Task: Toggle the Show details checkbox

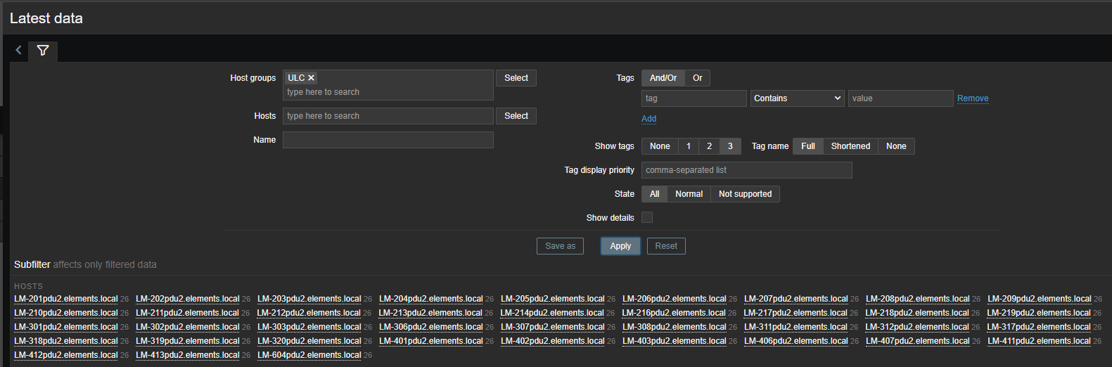Action: (x=647, y=218)
